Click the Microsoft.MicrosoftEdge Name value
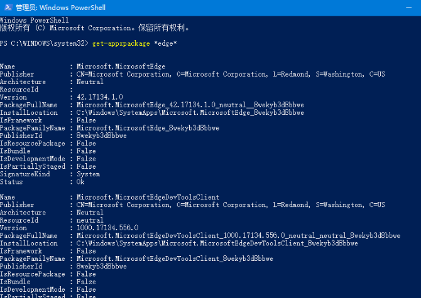 [121, 67]
